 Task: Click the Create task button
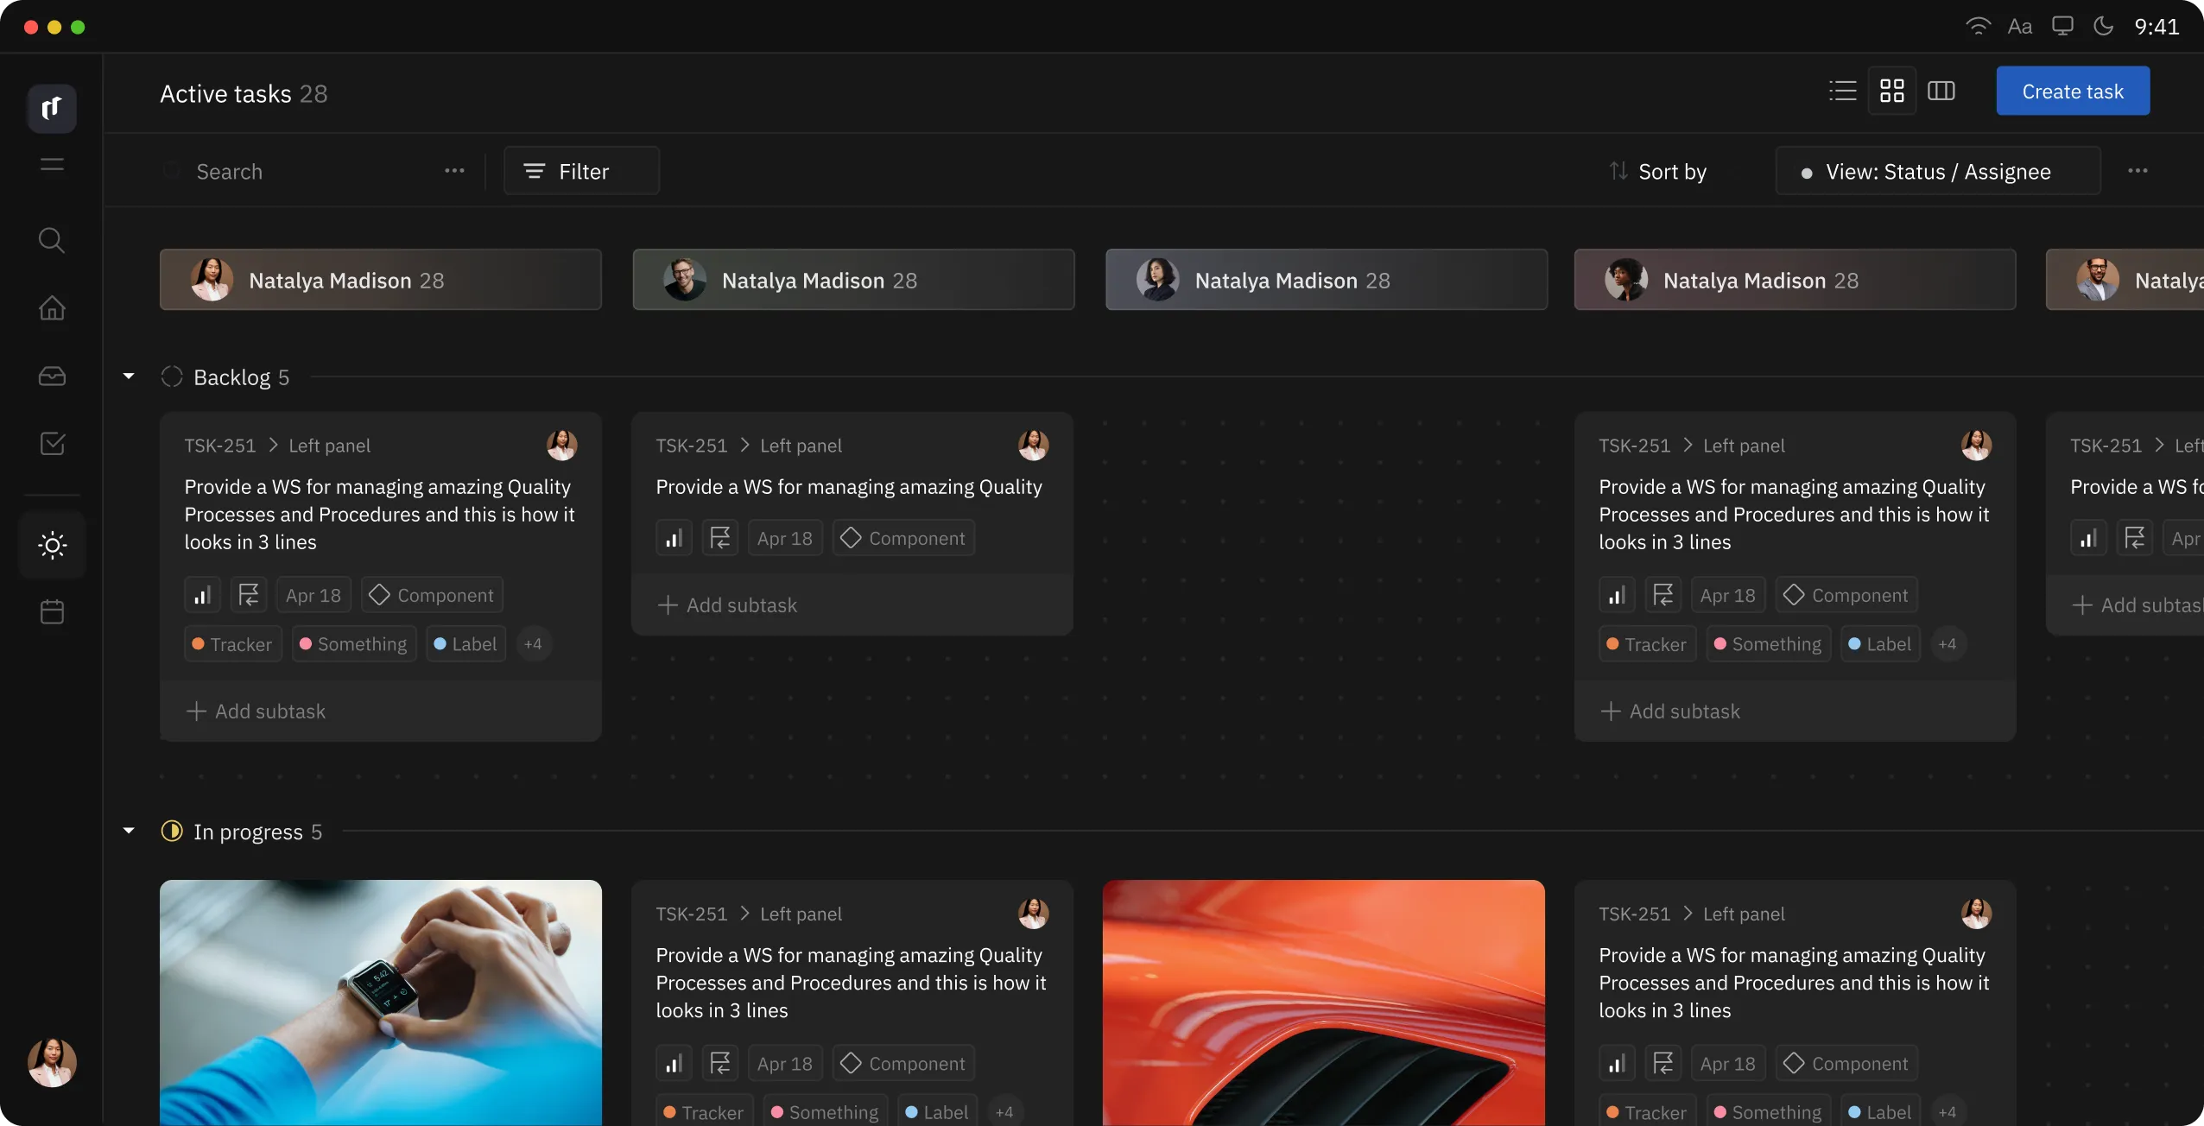click(2072, 92)
